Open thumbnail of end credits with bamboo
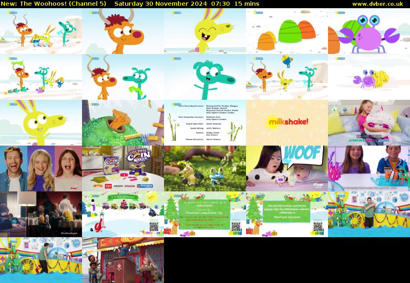The height and width of the screenshot is (283, 410). pyautogui.click(x=205, y=123)
